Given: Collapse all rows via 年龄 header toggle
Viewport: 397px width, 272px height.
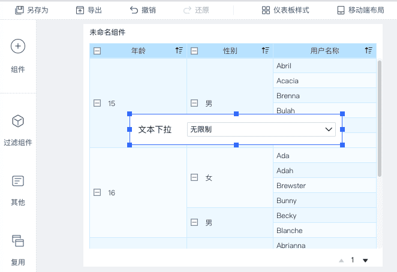Looking at the screenshot, I should [97, 51].
